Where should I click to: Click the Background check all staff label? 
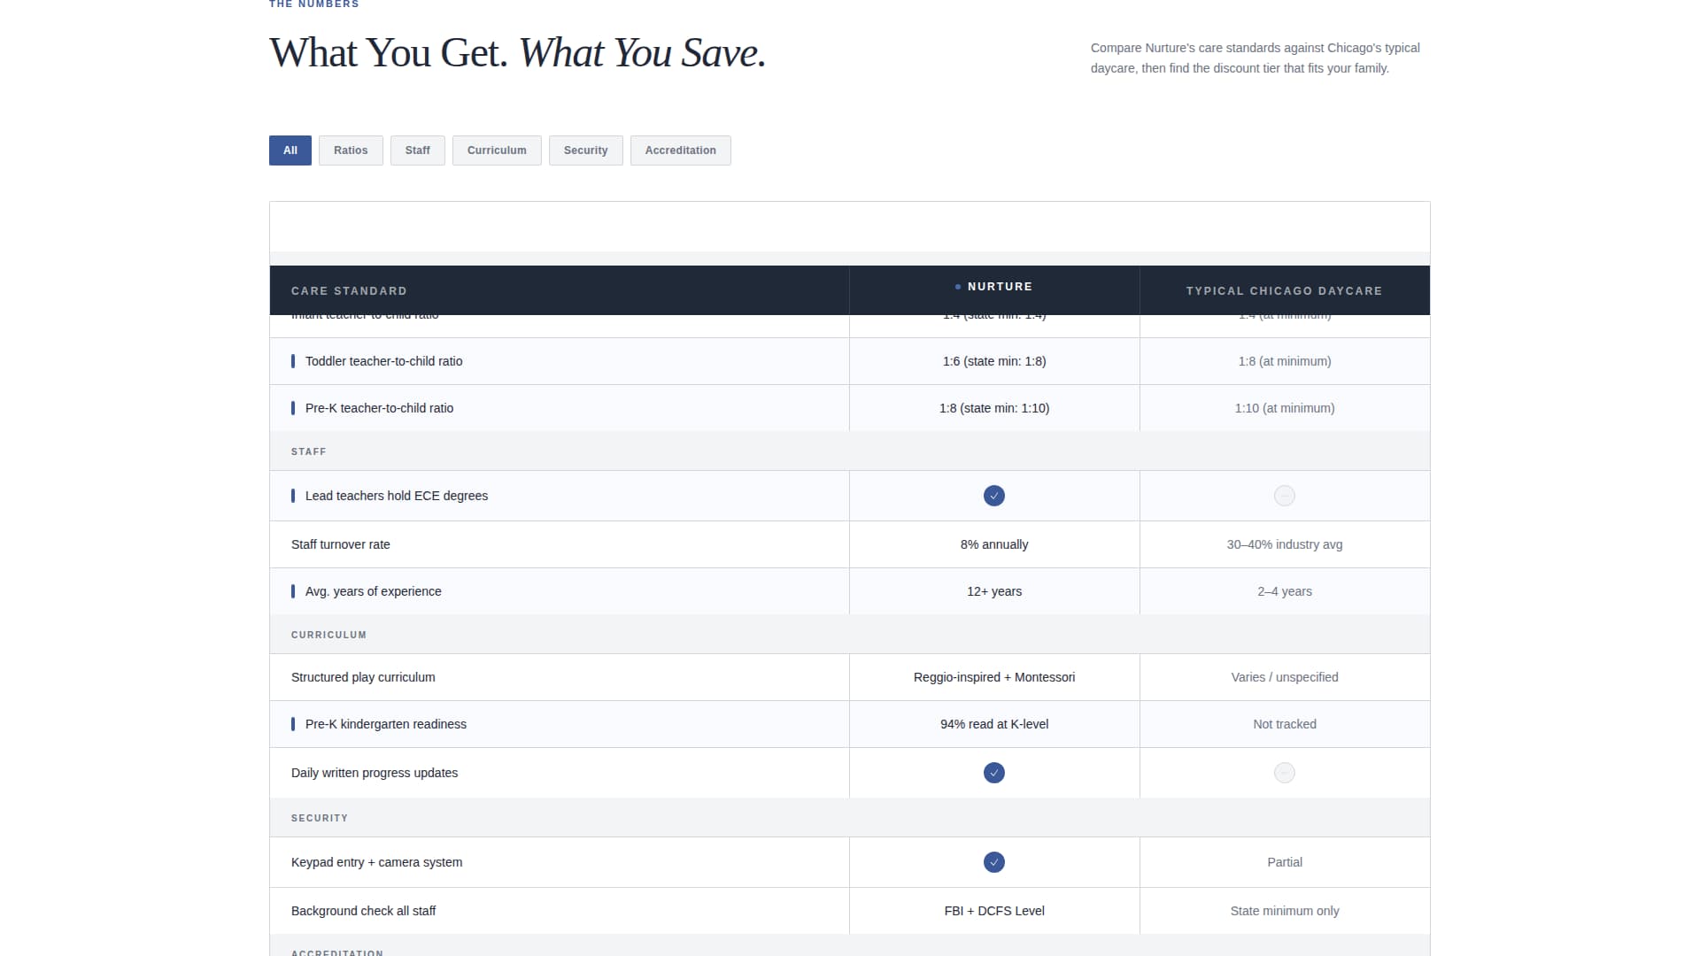point(363,911)
